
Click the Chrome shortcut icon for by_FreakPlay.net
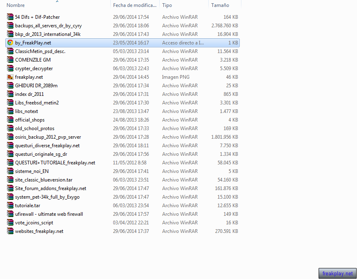click(x=10, y=43)
